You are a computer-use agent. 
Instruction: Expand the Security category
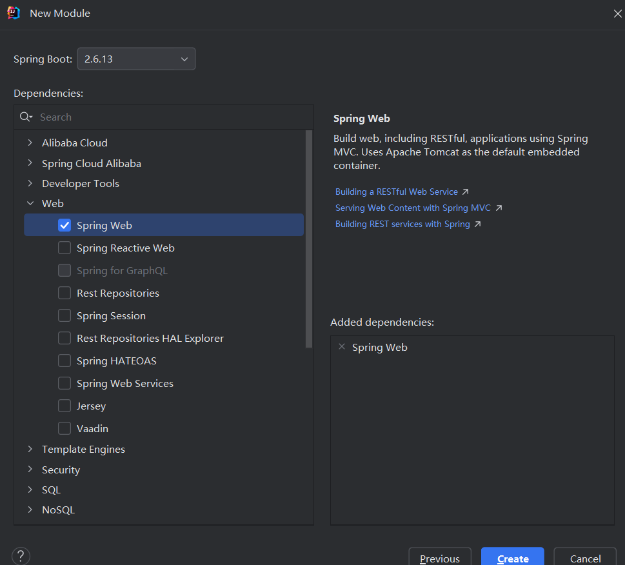coord(30,470)
